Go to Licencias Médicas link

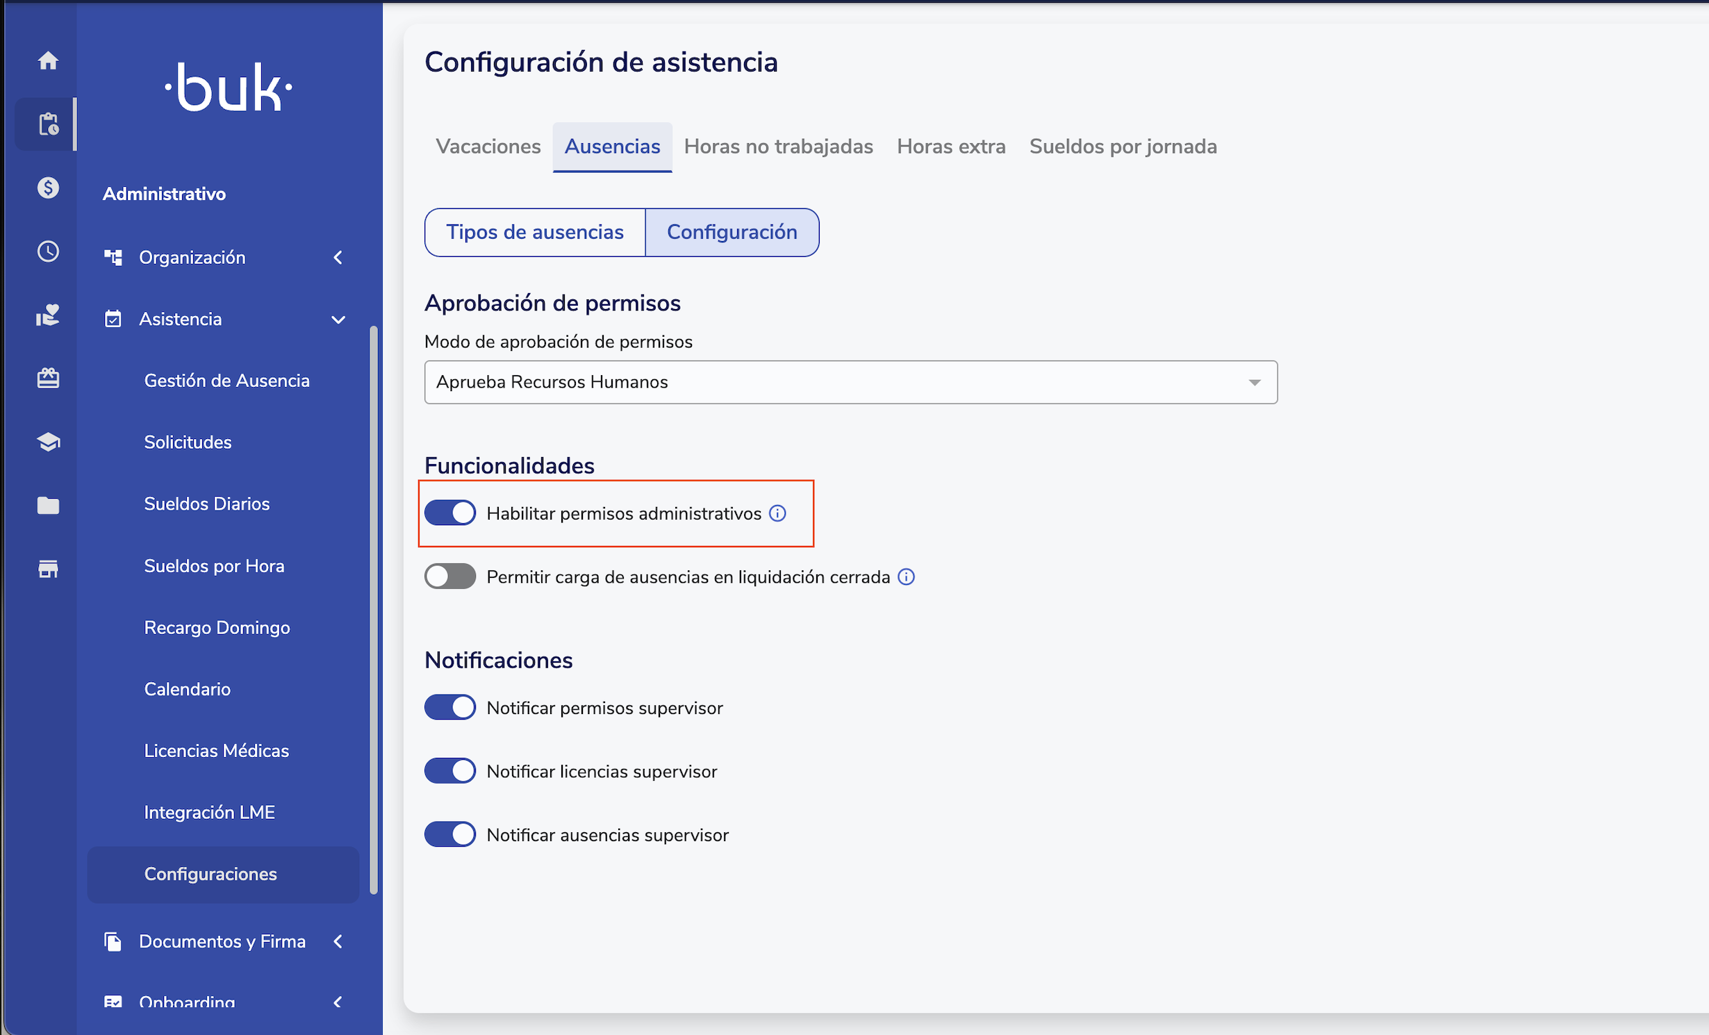pos(216,750)
